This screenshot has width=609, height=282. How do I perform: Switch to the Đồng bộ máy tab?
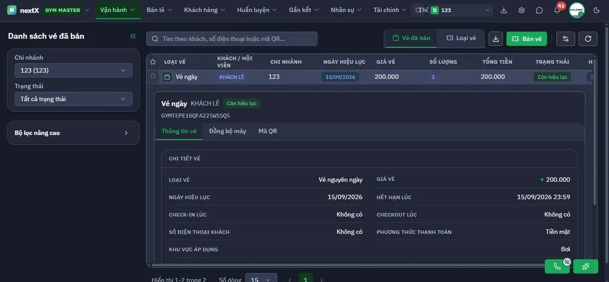(227, 131)
